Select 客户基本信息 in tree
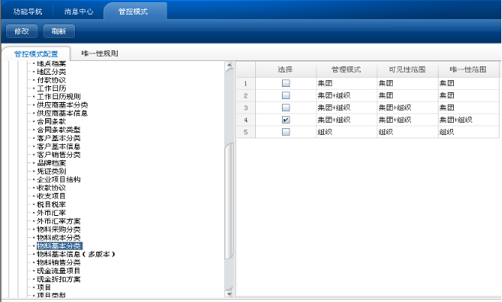Viewport: 502px width, 302px height. coord(59,146)
